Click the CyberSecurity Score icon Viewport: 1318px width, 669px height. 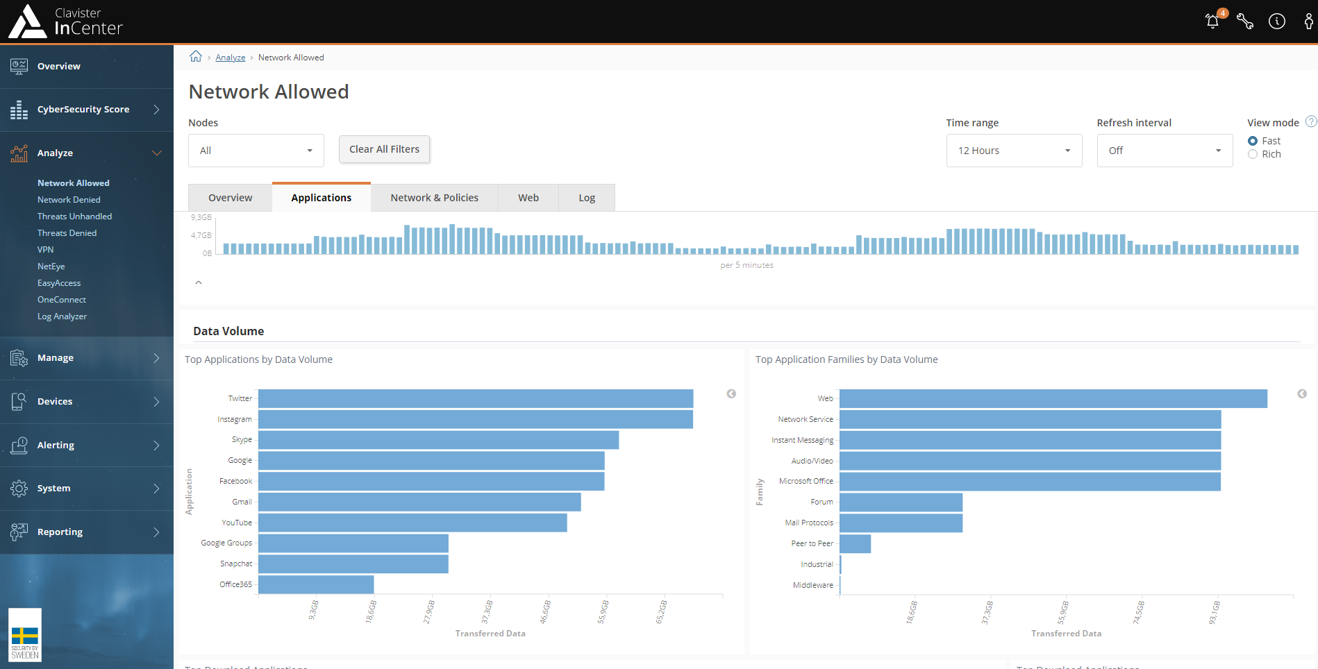click(x=19, y=110)
